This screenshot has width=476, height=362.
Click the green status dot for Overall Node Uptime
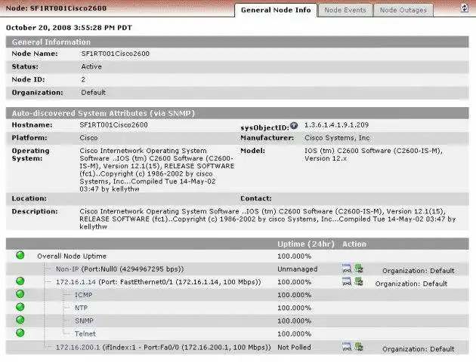coord(20,255)
